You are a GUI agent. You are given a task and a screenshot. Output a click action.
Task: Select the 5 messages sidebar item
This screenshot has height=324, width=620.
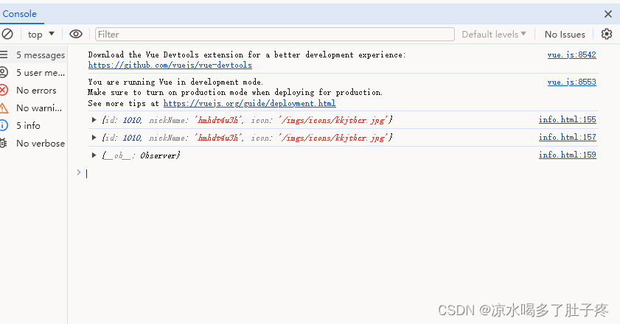pos(34,55)
